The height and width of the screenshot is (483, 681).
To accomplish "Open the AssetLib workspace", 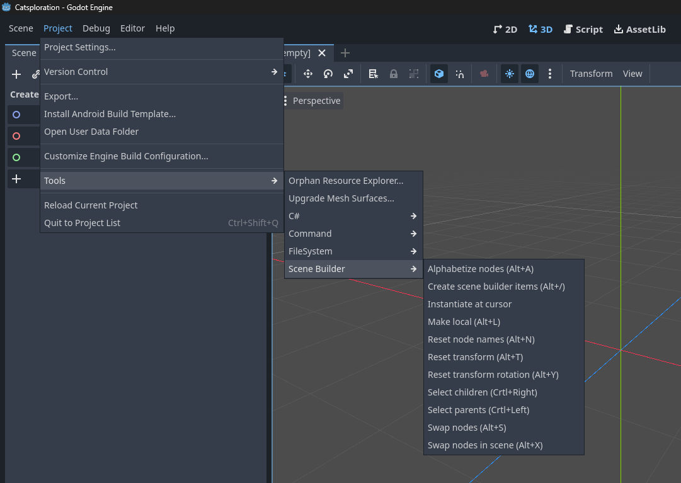I will (x=640, y=30).
